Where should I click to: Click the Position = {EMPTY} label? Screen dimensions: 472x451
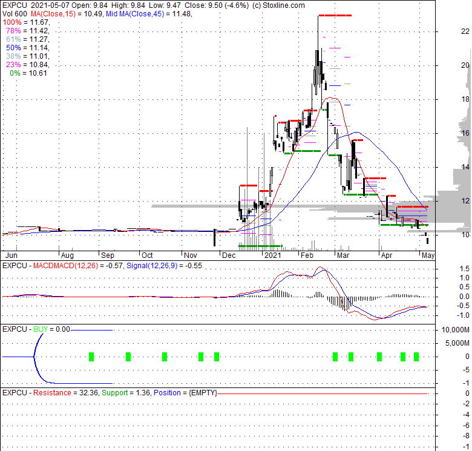(x=185, y=393)
